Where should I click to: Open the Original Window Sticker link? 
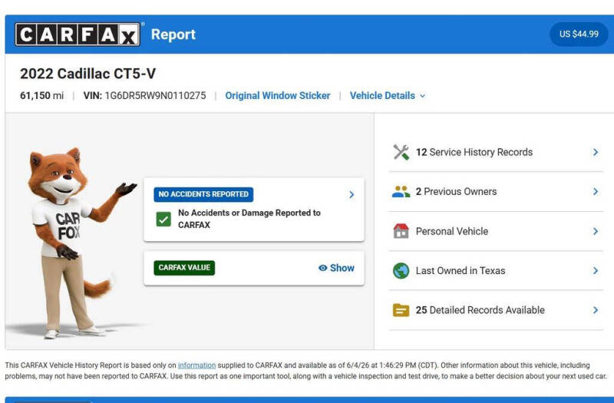coord(278,95)
